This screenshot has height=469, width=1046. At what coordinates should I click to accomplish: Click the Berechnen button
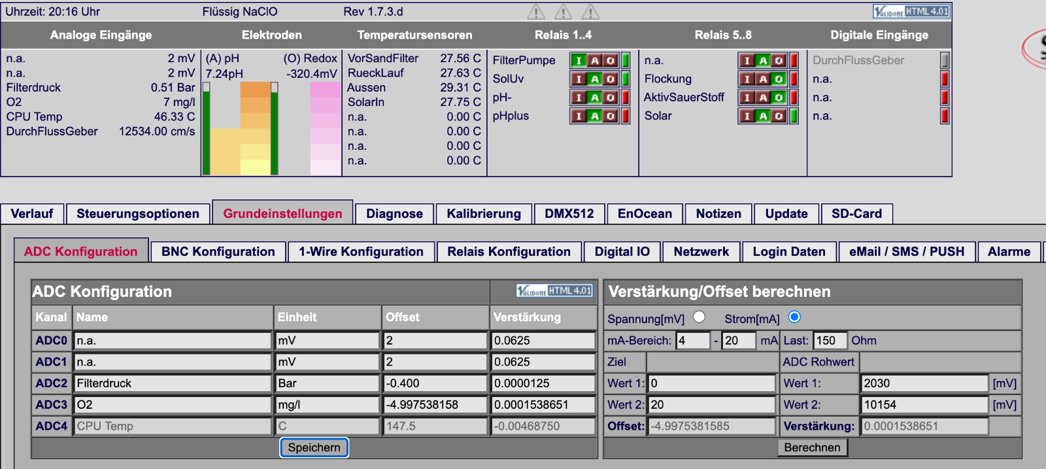[812, 447]
